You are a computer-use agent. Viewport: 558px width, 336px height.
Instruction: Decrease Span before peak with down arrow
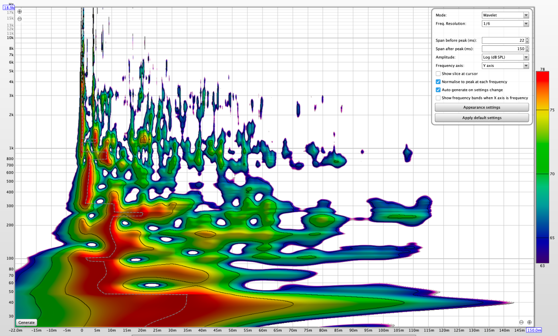click(527, 42)
